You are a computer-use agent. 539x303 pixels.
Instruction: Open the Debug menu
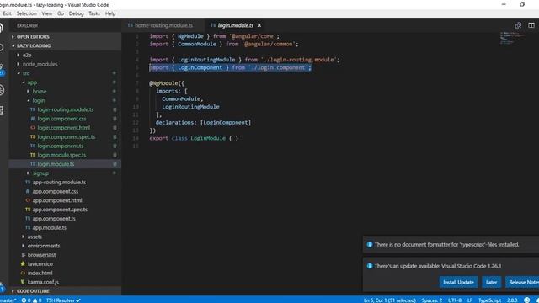pos(77,13)
